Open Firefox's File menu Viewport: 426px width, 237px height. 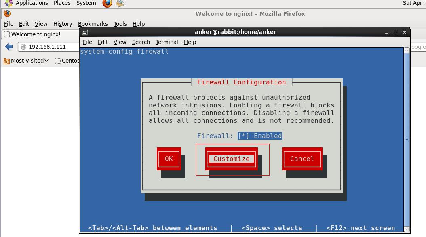[9, 24]
